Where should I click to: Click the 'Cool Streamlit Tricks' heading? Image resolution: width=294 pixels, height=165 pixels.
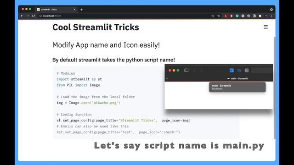point(96,27)
